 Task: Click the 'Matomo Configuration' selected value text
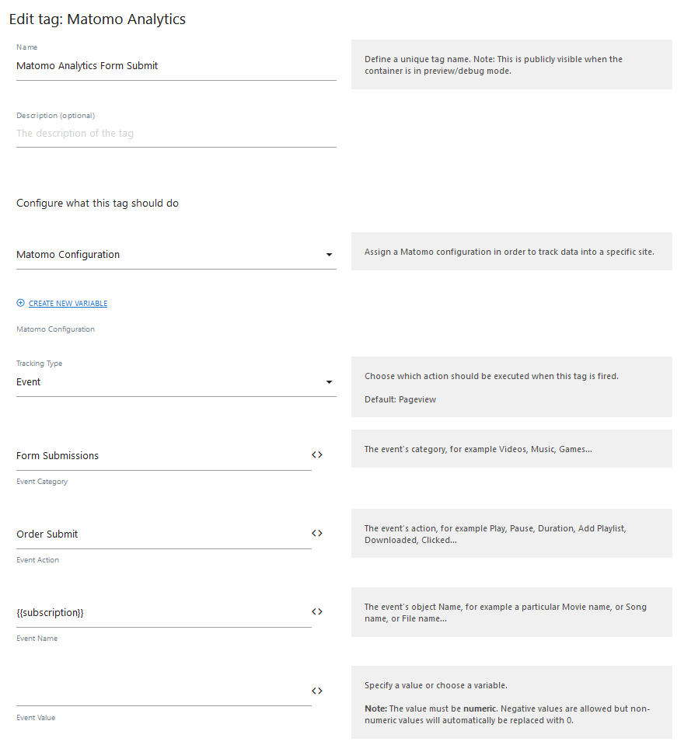(68, 255)
